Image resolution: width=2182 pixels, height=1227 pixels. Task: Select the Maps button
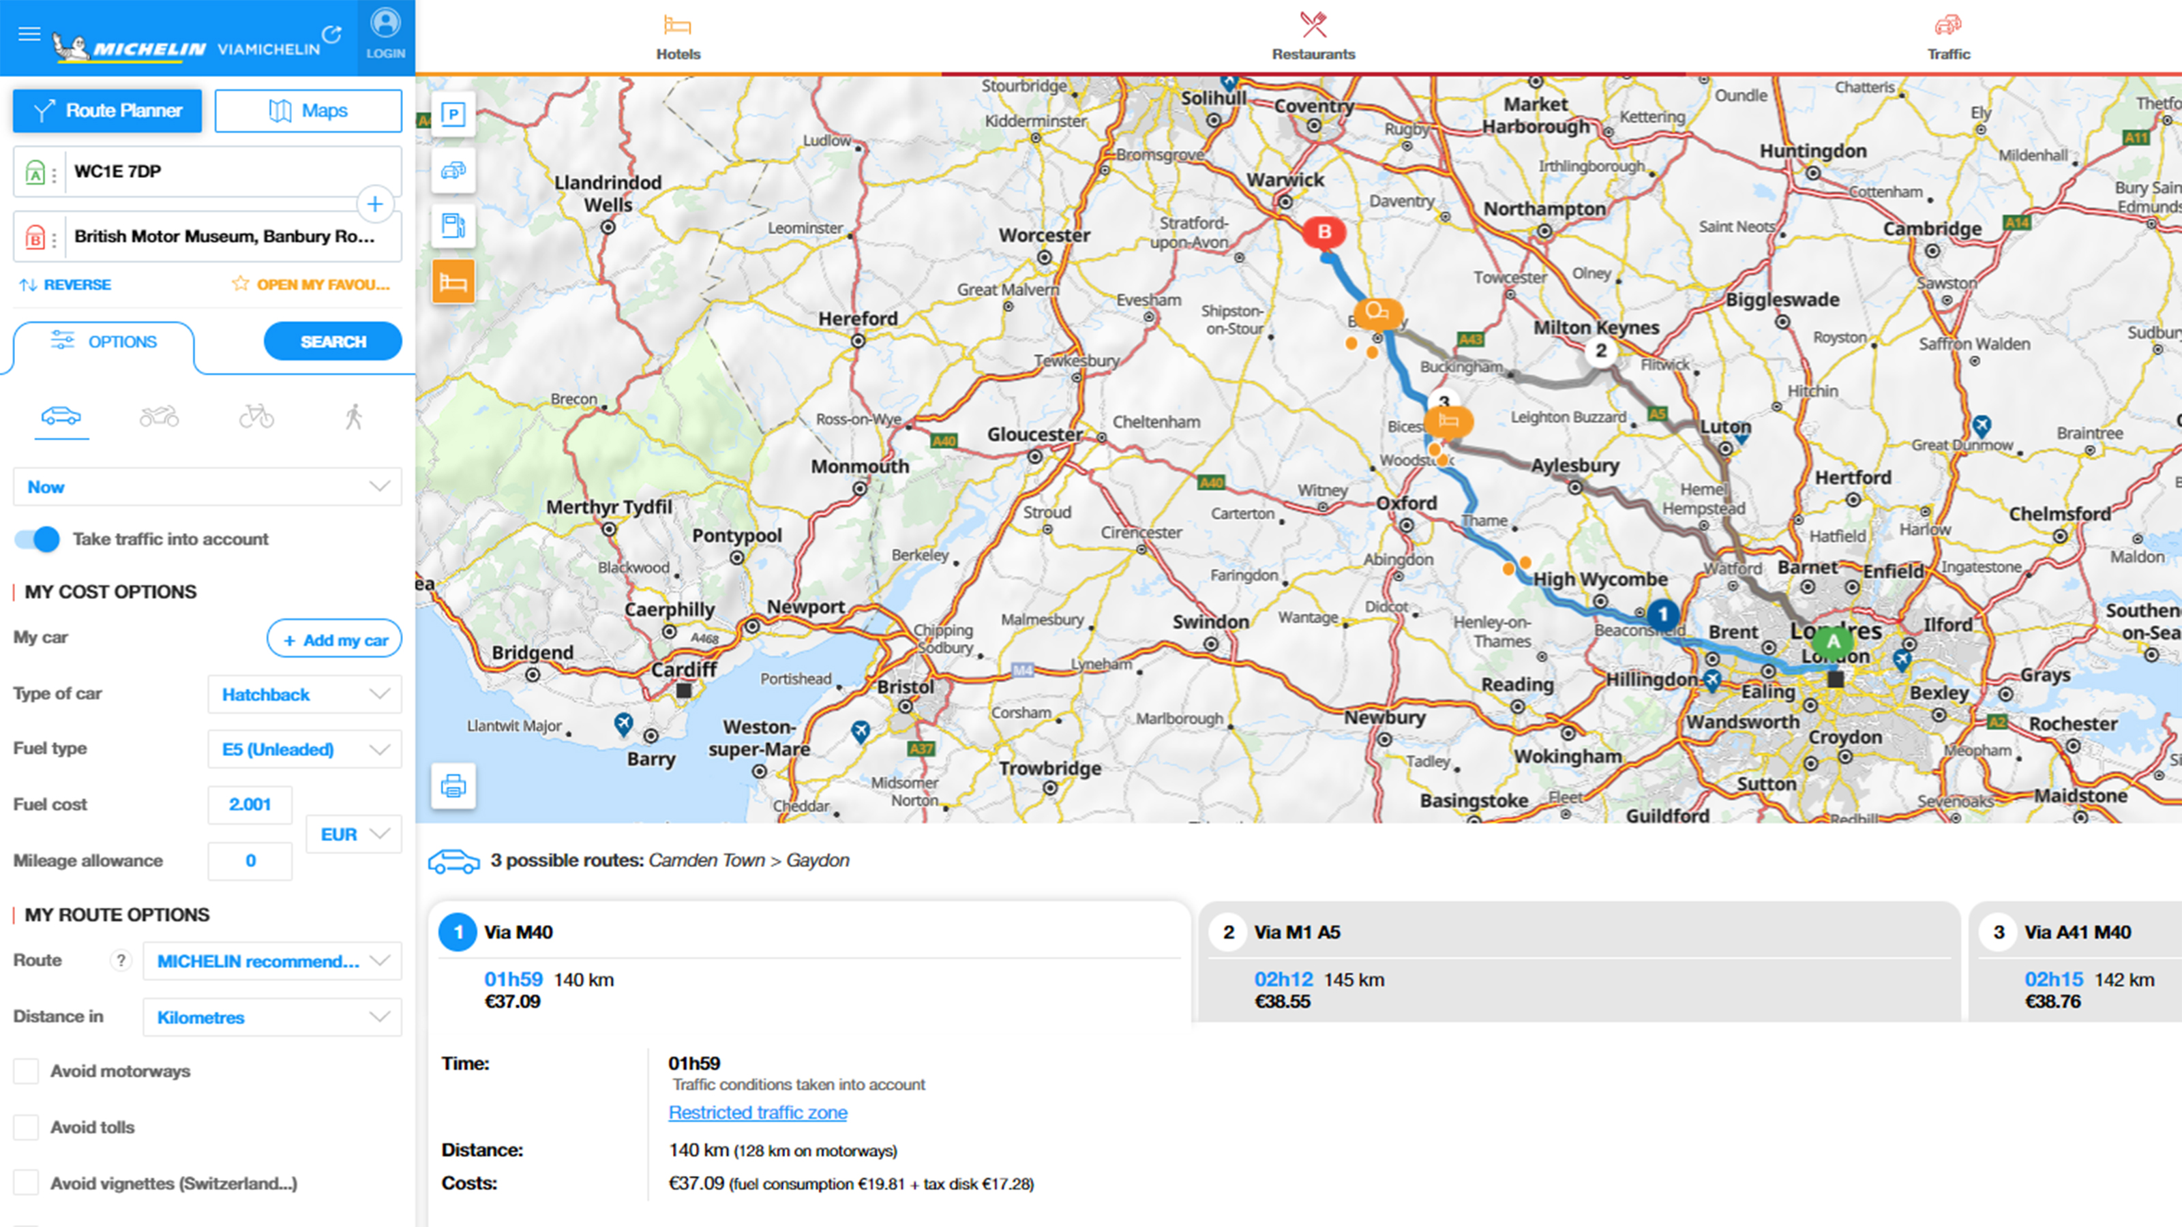[x=308, y=111]
